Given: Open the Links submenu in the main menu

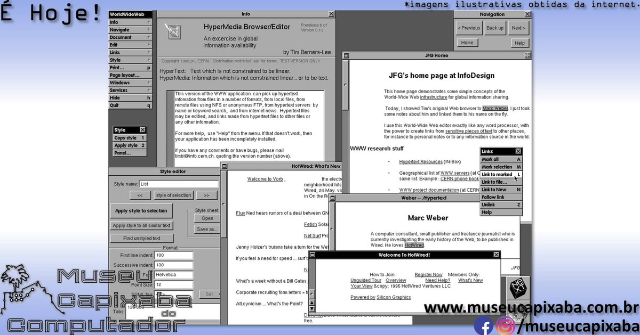Looking at the screenshot, I should pos(130,53).
